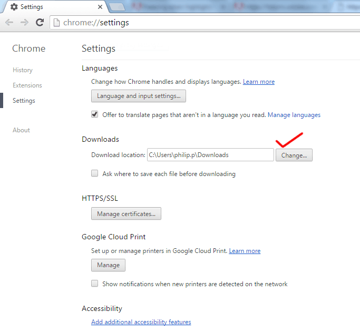Click the Chrome heading in sidebar
Screen dimensions: 360x331
pyautogui.click(x=28, y=48)
